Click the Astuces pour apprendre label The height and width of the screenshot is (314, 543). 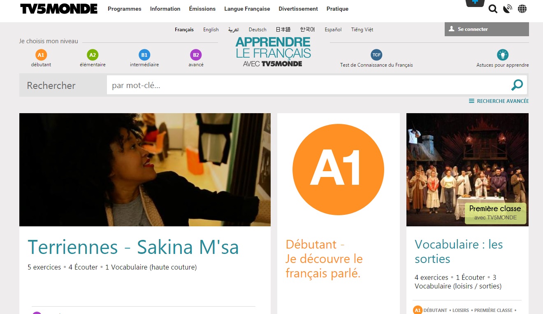pos(503,65)
